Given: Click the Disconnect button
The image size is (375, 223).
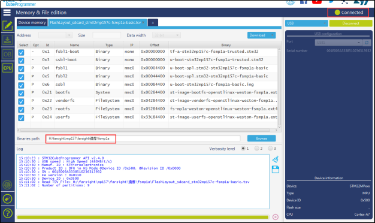Looking at the screenshot, I should pyautogui.click(x=350, y=23).
